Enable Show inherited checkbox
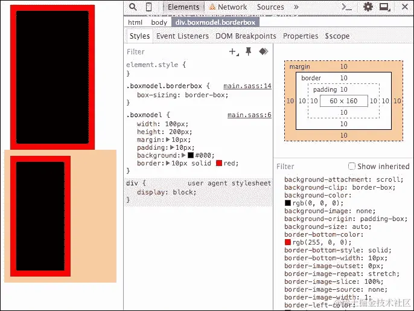Image resolution: width=414 pixels, height=311 pixels. point(351,166)
